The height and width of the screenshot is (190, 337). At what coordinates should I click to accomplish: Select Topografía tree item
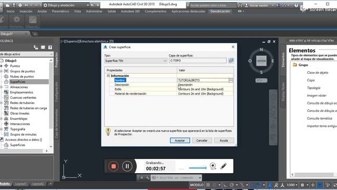point(17,129)
